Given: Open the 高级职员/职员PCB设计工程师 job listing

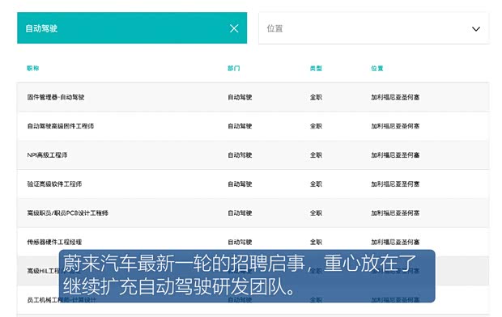Looking at the screenshot, I should point(67,213).
